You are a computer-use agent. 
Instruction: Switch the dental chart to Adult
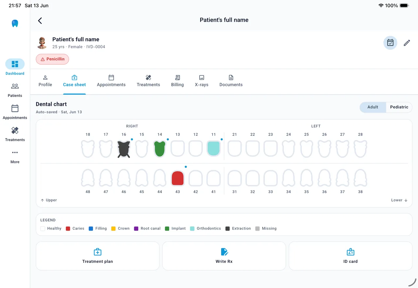[x=373, y=107]
